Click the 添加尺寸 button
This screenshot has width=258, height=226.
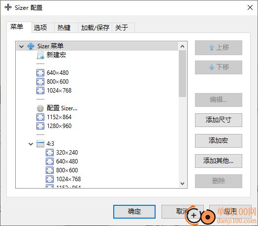(219, 120)
